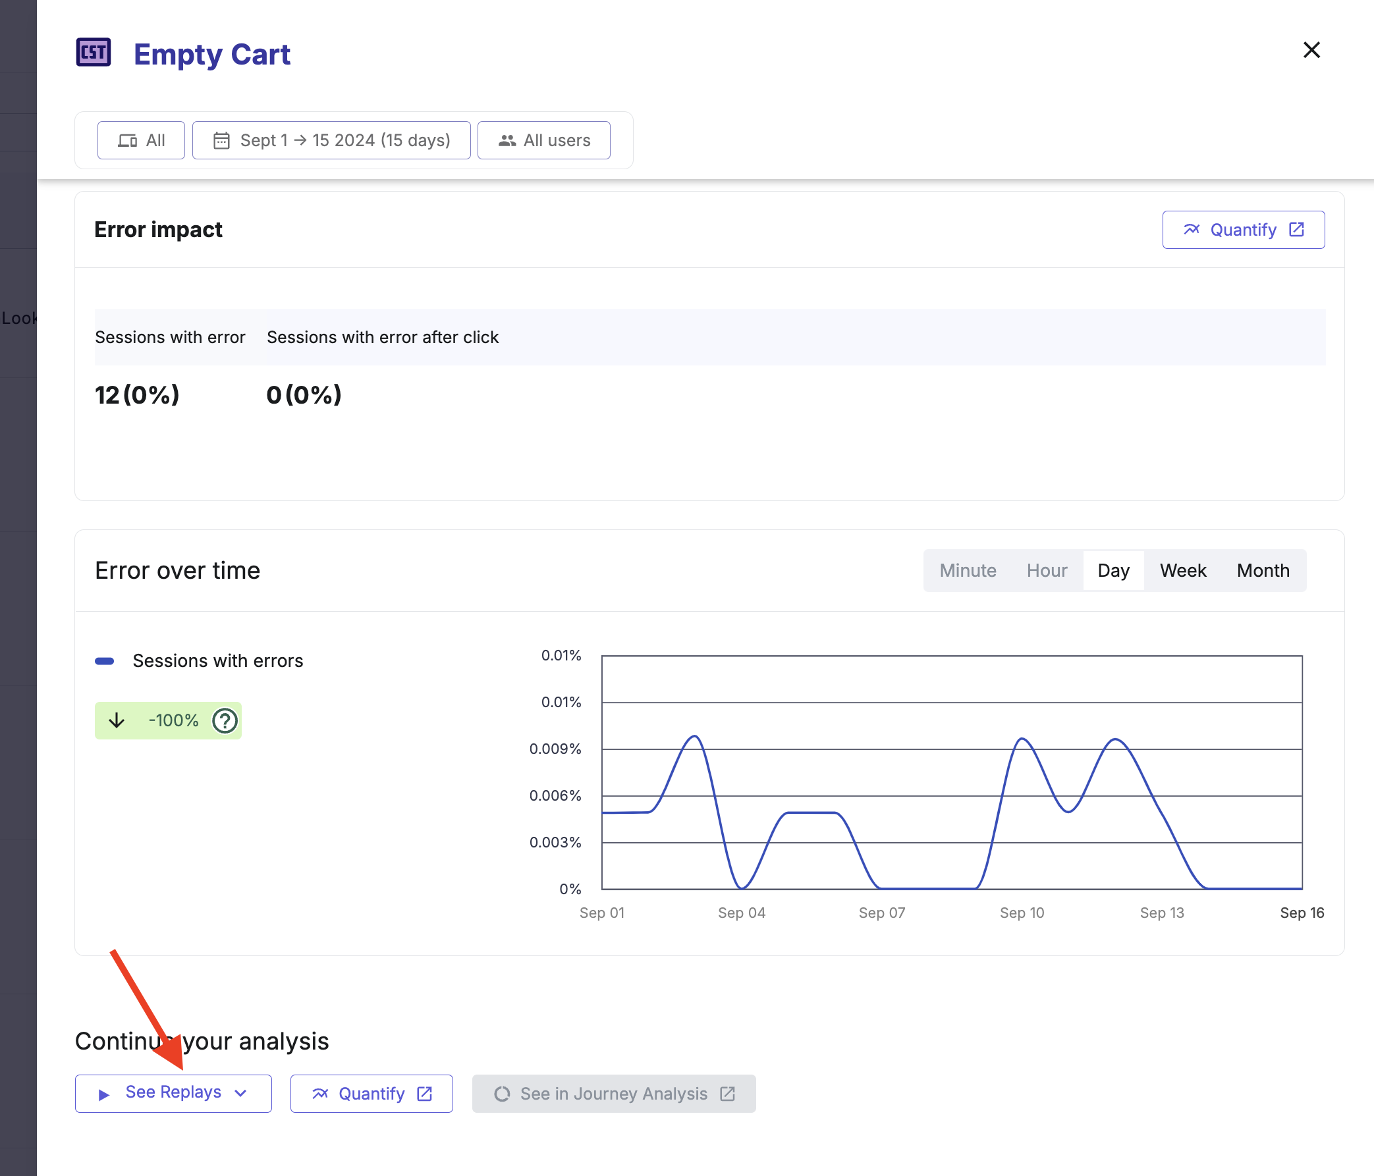1374x1176 pixels.
Task: Open the Sept 1 to 15 date range picker
Action: (x=331, y=140)
